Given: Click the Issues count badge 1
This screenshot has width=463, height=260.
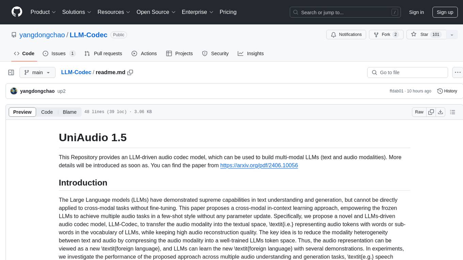Looking at the screenshot, I should click(72, 53).
